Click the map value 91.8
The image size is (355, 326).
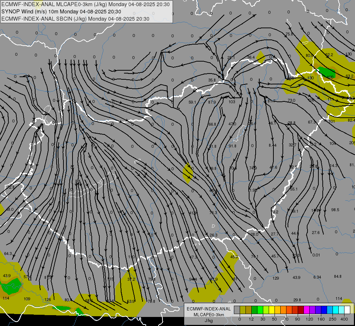pyautogui.click(x=232, y=146)
